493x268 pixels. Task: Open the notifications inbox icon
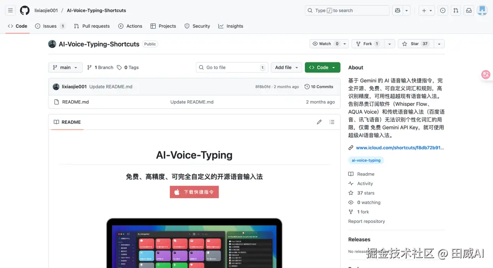tap(469, 10)
